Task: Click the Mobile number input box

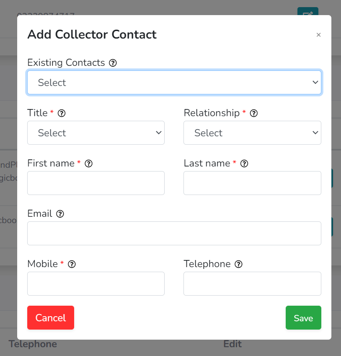Action: (x=96, y=283)
